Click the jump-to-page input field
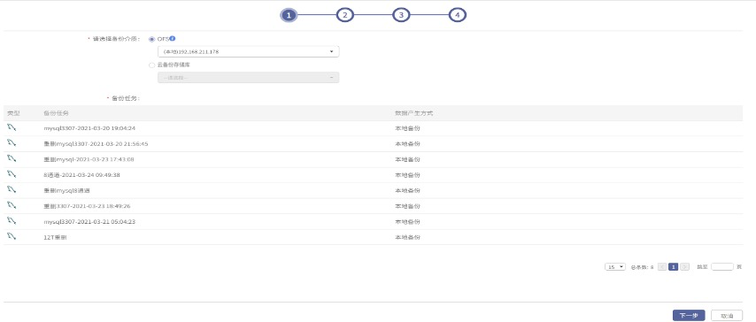756x322 pixels. coord(722,266)
